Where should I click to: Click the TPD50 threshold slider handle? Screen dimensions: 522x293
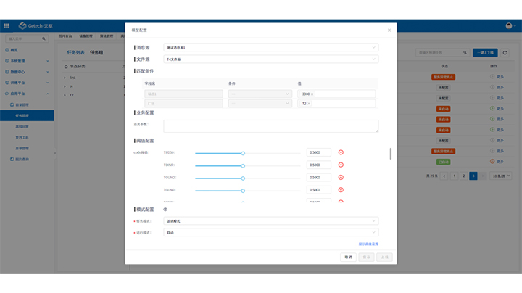[x=243, y=153]
